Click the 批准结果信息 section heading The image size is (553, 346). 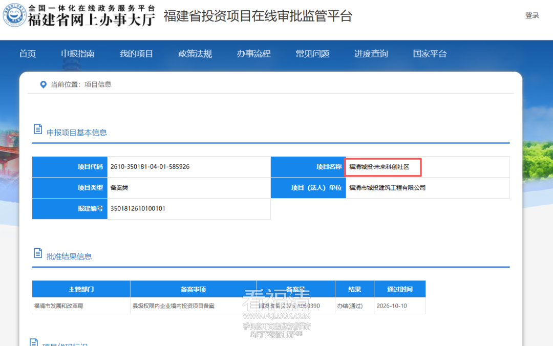(69, 256)
